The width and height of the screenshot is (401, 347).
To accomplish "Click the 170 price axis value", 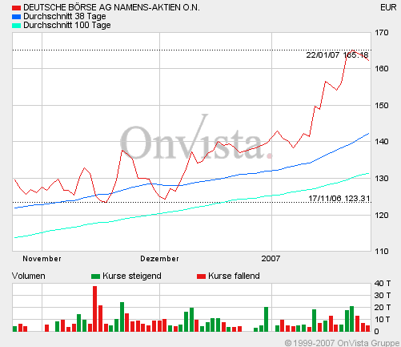I will click(x=382, y=33).
